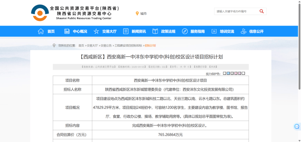Set font size to 中 (medium)
The width and height of the screenshot is (301, 142).
[x=185, y=67]
